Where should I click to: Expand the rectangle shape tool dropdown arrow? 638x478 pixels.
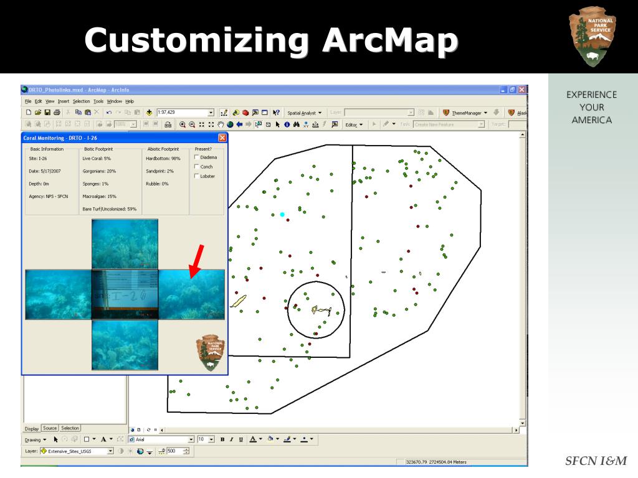click(x=94, y=439)
